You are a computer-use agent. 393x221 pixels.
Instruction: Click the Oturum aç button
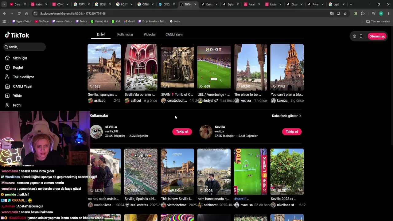tap(377, 36)
